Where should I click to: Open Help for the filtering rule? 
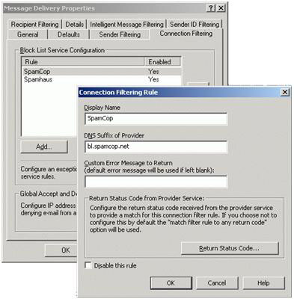263,283
